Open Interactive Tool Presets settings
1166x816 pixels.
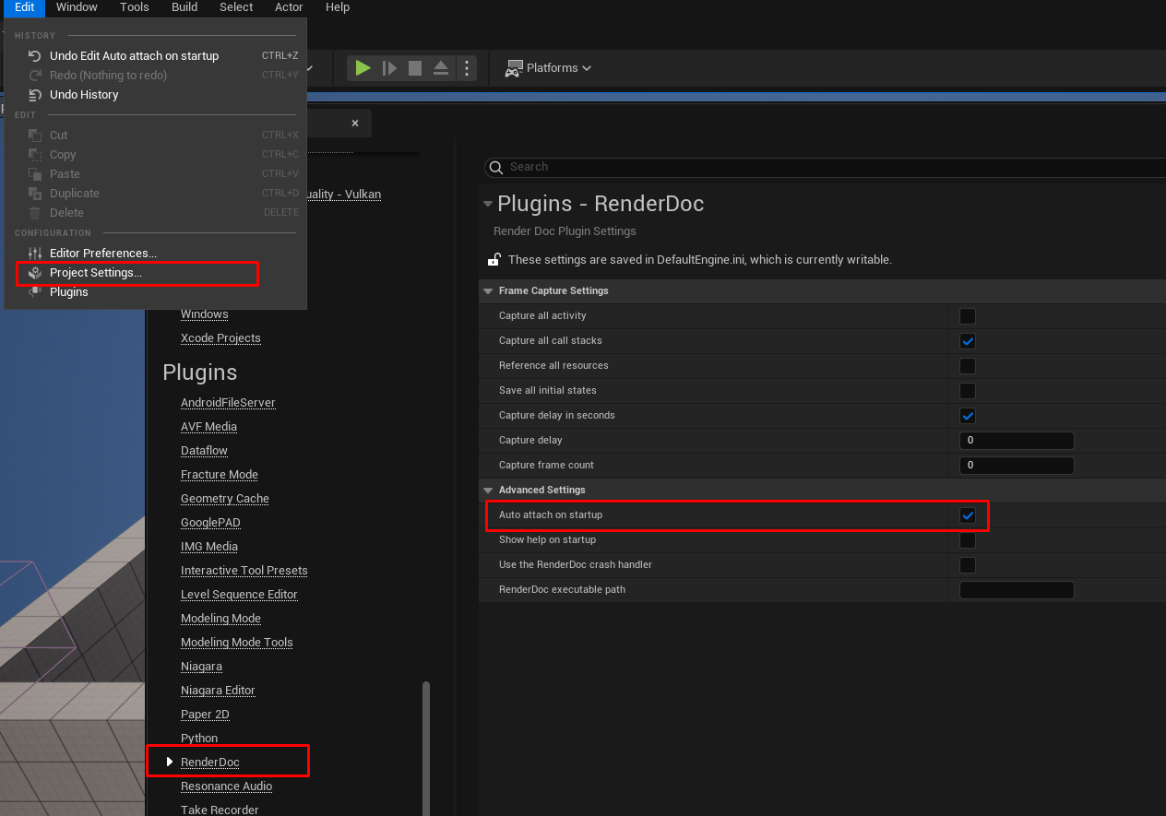(x=244, y=571)
